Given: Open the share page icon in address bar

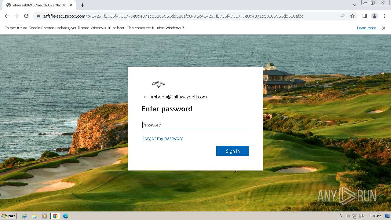Looking at the screenshot, I should pyautogui.click(x=343, y=16).
